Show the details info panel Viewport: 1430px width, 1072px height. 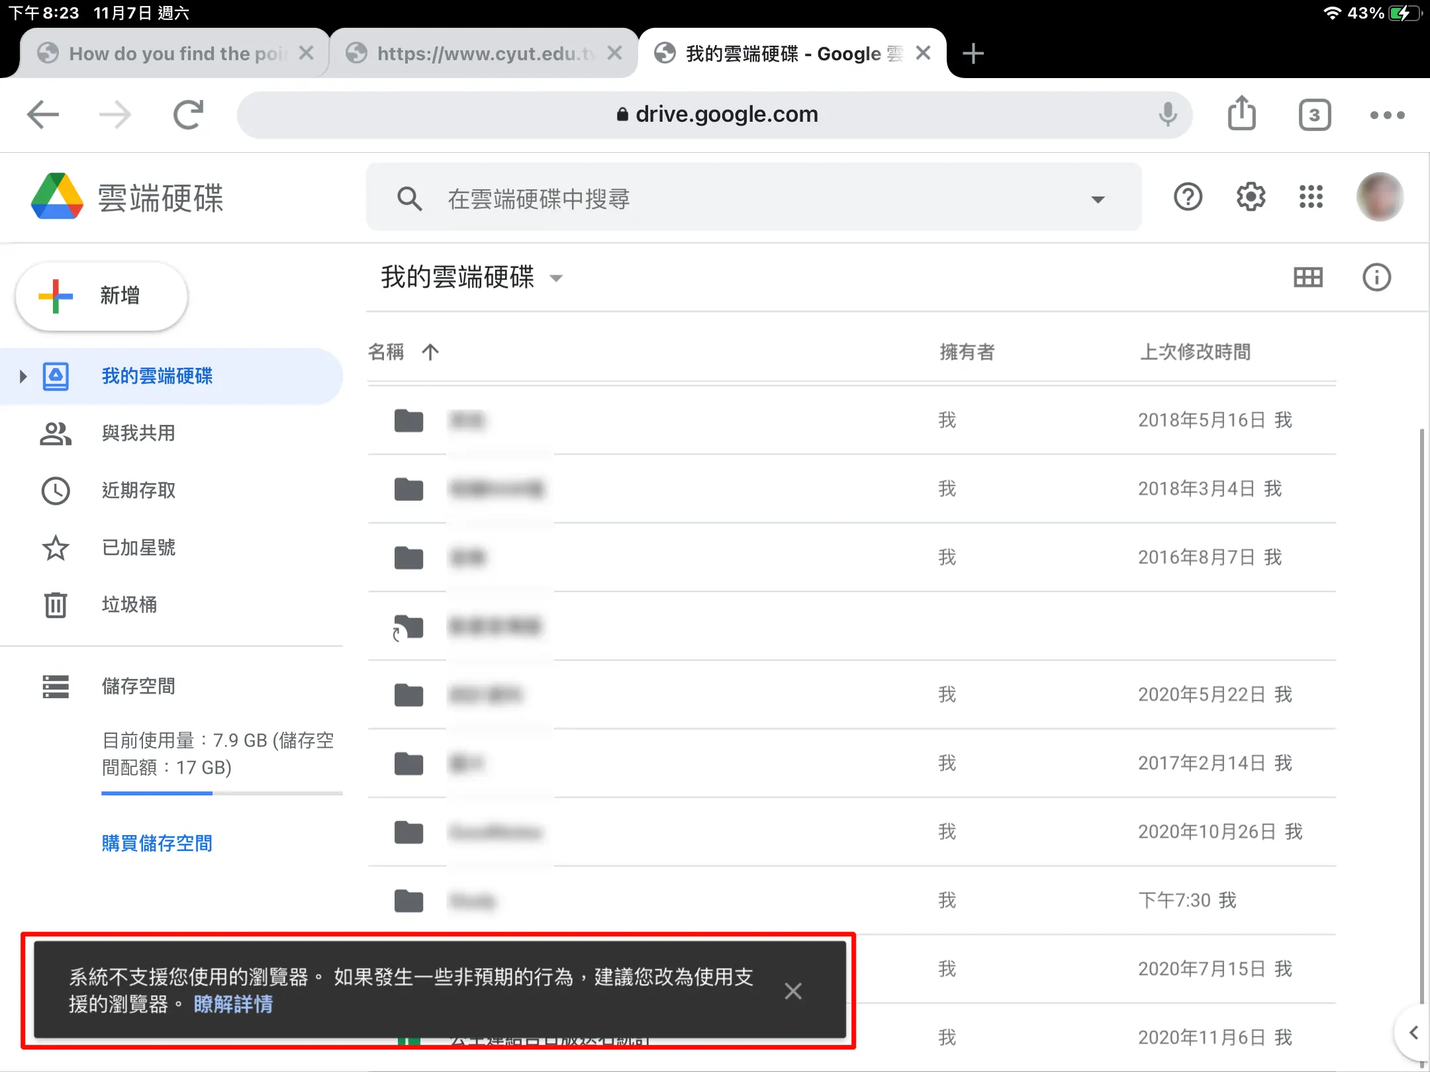tap(1376, 277)
